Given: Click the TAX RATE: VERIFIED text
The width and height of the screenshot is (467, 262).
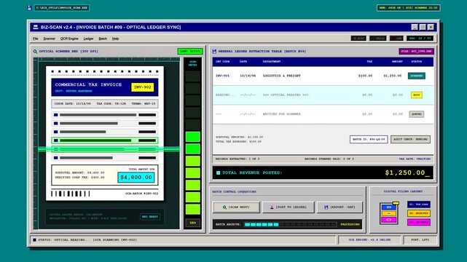Looking at the screenshot, I should 415,159.
